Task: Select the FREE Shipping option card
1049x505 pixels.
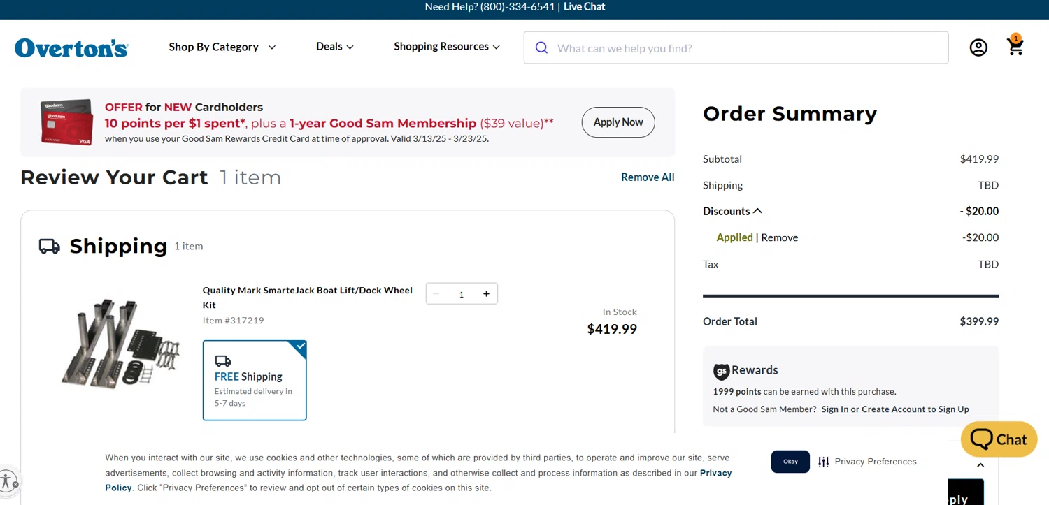Action: pos(255,380)
